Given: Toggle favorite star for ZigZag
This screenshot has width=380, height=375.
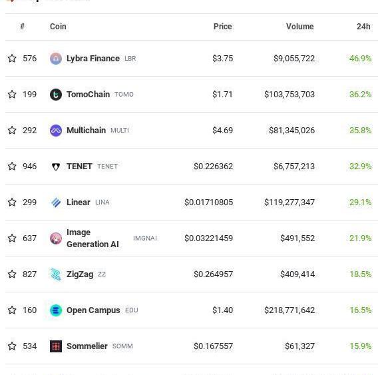Looking at the screenshot, I should pyautogui.click(x=12, y=274).
